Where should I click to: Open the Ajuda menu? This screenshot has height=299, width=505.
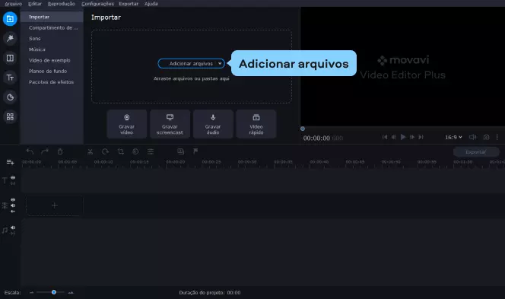click(151, 4)
